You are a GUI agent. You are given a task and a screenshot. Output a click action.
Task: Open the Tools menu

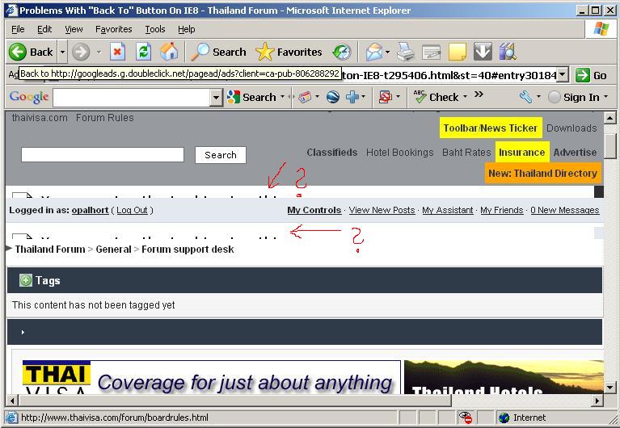[154, 29]
